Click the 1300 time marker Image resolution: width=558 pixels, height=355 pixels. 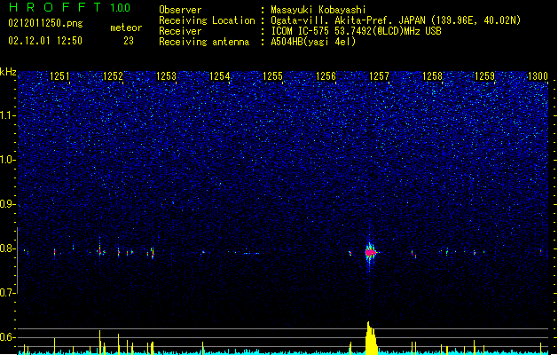point(538,76)
